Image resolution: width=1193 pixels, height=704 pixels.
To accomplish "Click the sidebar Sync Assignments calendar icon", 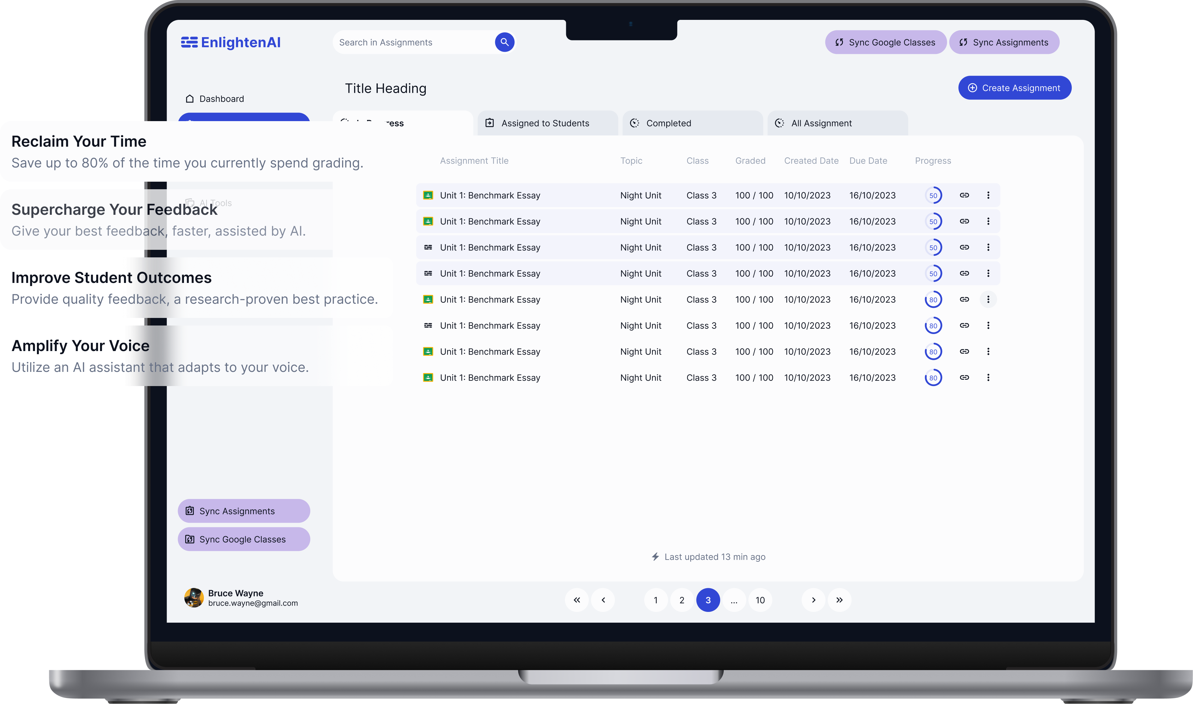I will click(190, 511).
